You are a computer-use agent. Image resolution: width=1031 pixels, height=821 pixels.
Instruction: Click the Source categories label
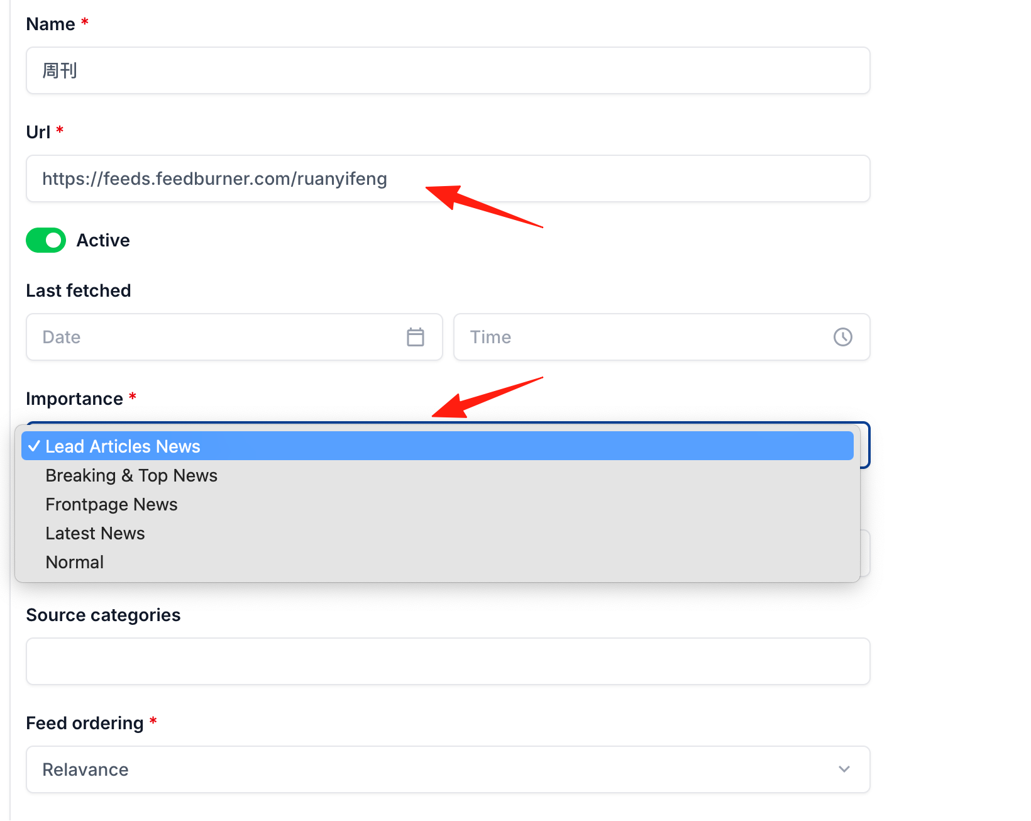[x=103, y=615]
